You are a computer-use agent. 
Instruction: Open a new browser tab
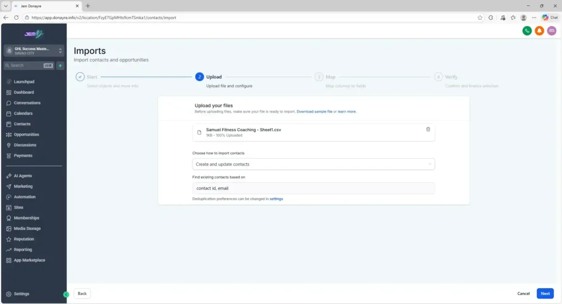tap(88, 5)
